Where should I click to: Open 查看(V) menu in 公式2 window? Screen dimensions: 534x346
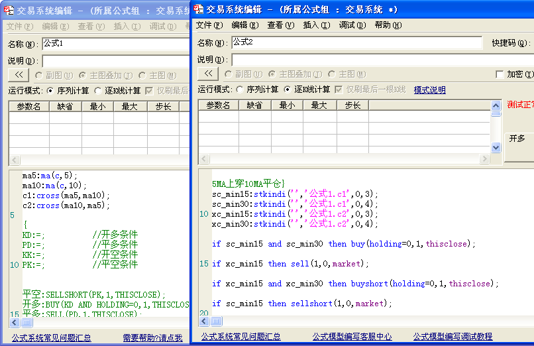(x=281, y=25)
